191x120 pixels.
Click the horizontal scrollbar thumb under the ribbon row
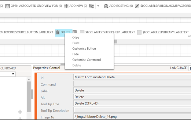[x=116, y=42]
